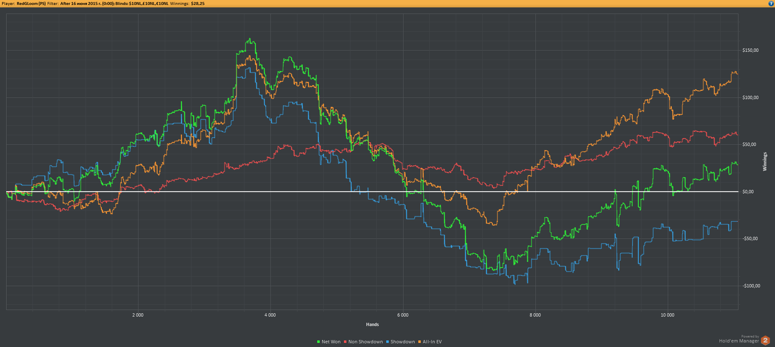Click the 8 000 hands axis label
775x347 pixels.
click(535, 315)
